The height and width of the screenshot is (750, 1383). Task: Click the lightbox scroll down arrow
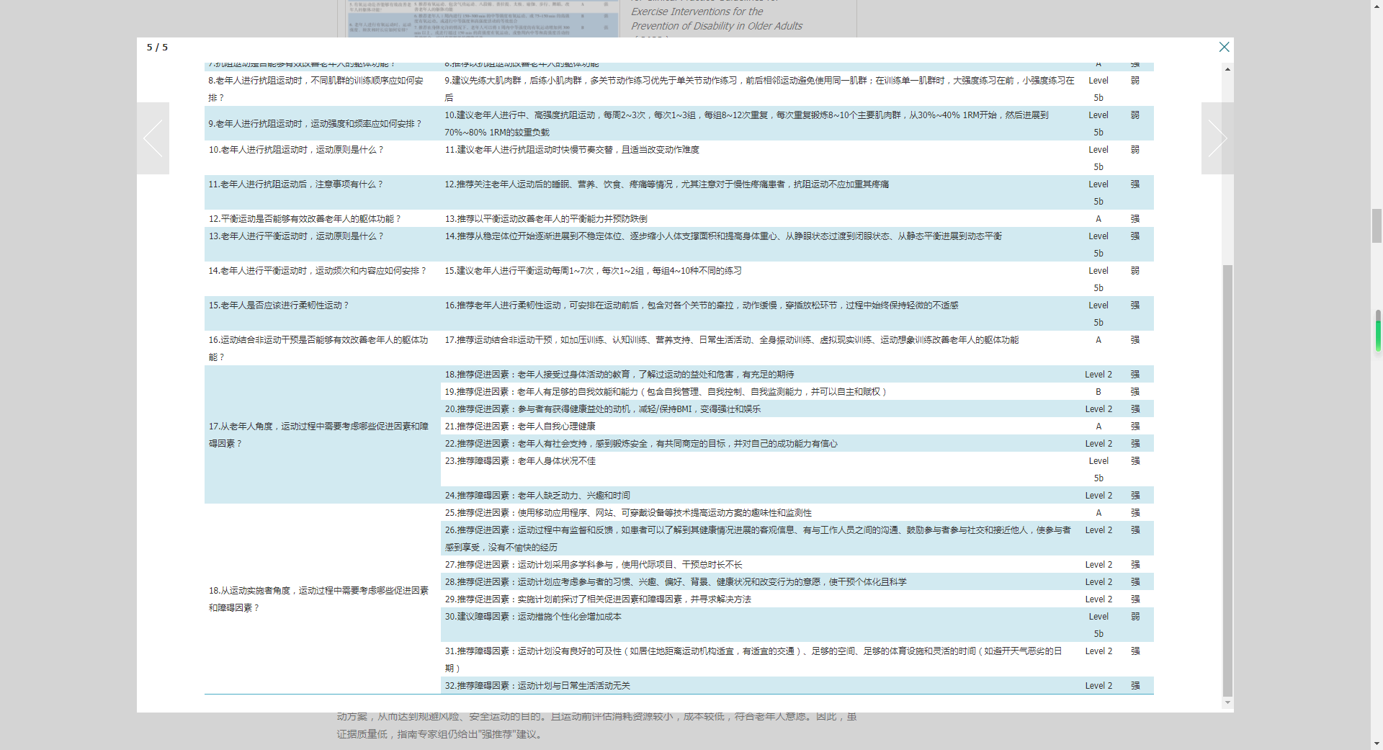[x=1227, y=703]
